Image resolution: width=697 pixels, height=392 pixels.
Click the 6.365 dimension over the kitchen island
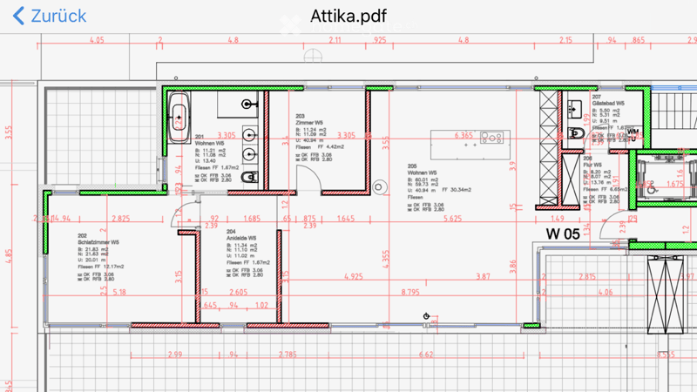464,135
